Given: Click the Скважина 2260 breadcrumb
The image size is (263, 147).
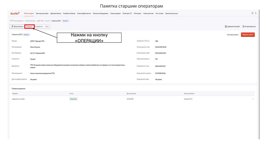Looking at the screenshot, I should [x=56, y=21].
